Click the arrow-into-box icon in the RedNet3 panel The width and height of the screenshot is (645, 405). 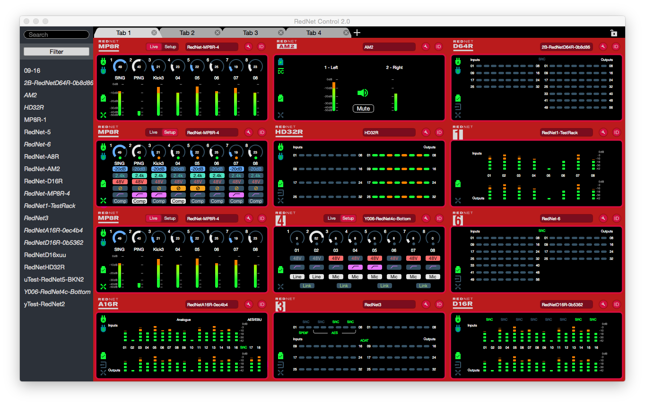280,365
